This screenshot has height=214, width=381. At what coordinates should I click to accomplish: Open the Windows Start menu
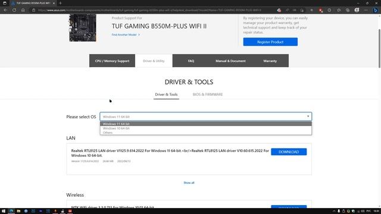tap(4, 211)
